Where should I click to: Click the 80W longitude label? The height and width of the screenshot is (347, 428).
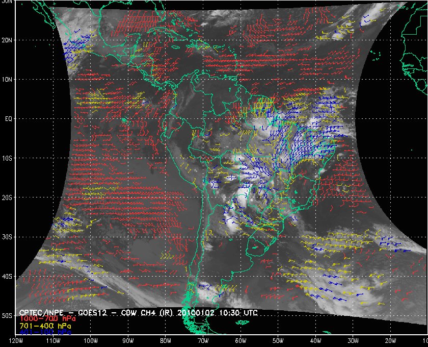[166, 341]
